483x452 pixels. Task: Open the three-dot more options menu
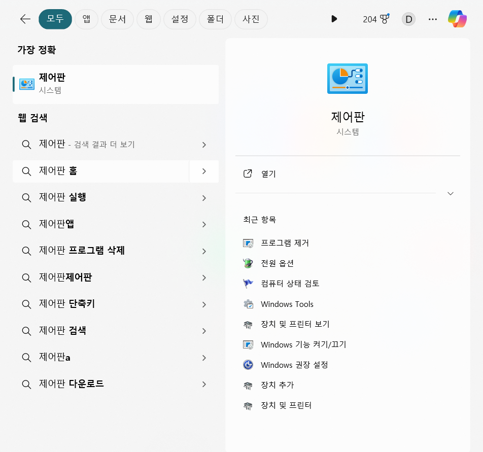[432, 19]
